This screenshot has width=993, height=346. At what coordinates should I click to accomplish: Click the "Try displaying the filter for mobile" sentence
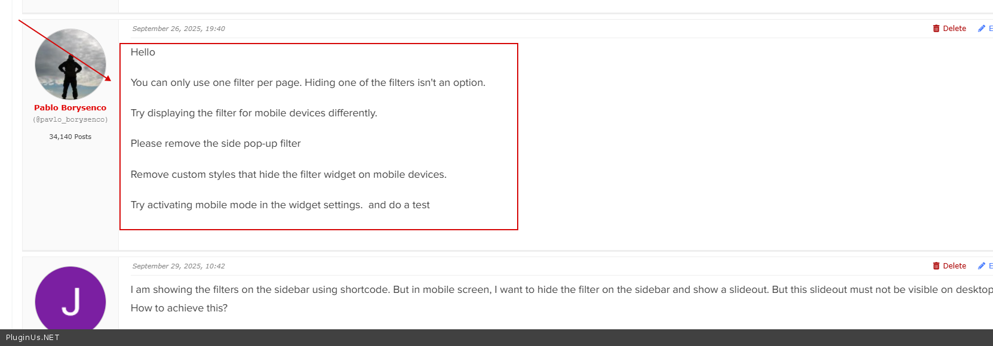coord(254,113)
